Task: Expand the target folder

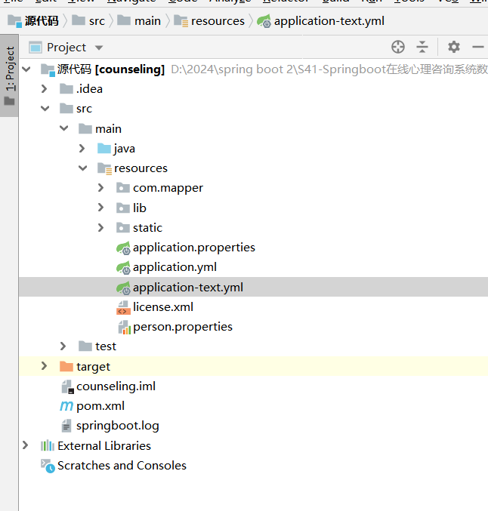Action: [45, 367]
